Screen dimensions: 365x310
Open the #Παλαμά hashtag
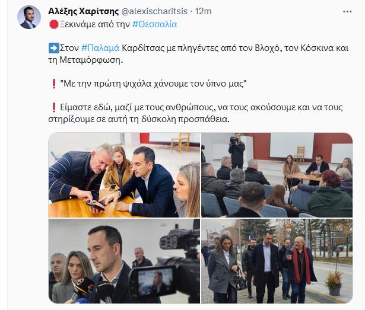[x=100, y=48]
